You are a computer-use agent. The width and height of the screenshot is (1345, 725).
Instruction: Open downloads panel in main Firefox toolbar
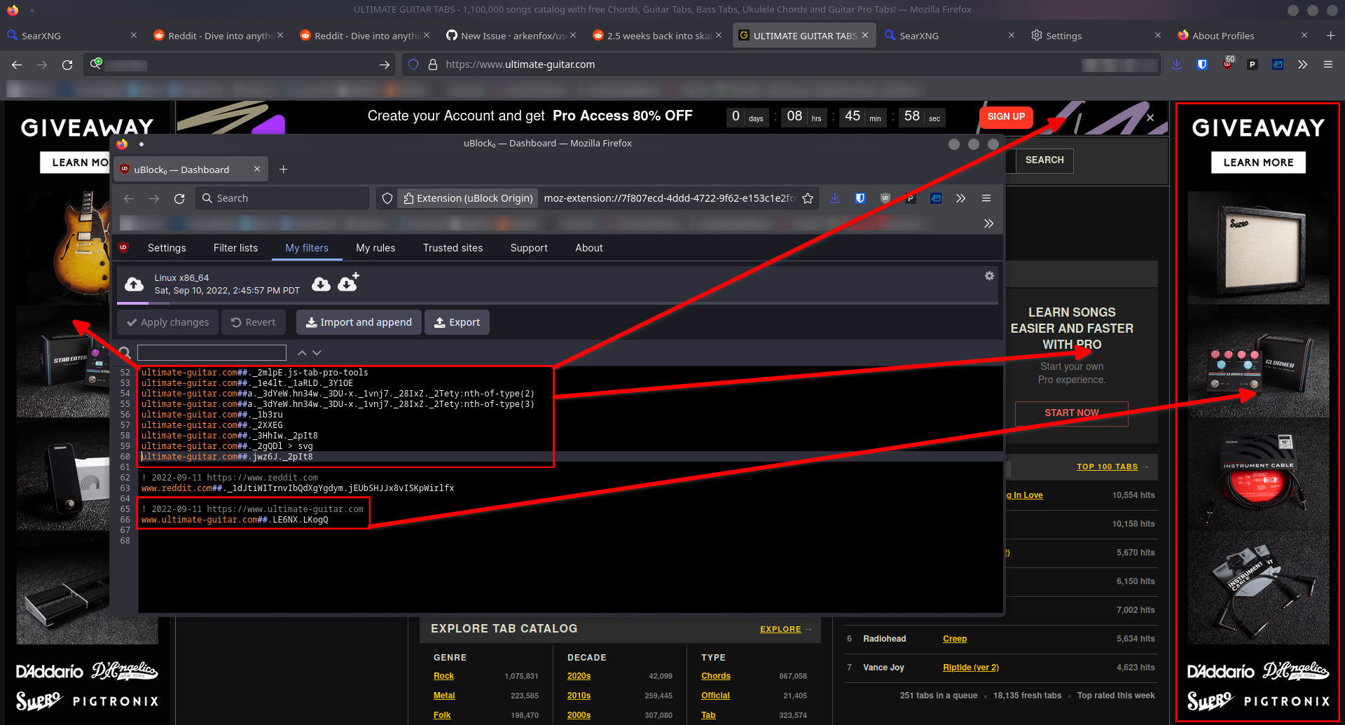(1176, 64)
